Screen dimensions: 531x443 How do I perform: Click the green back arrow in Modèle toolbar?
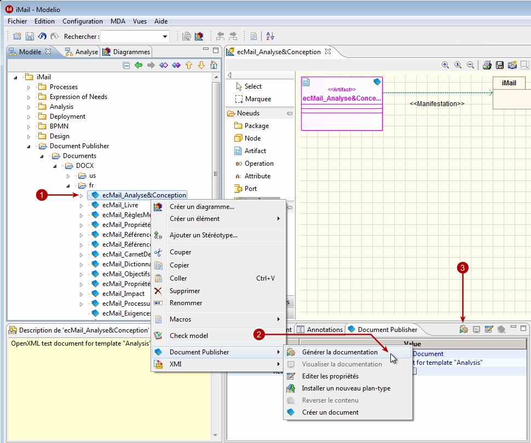[138, 65]
